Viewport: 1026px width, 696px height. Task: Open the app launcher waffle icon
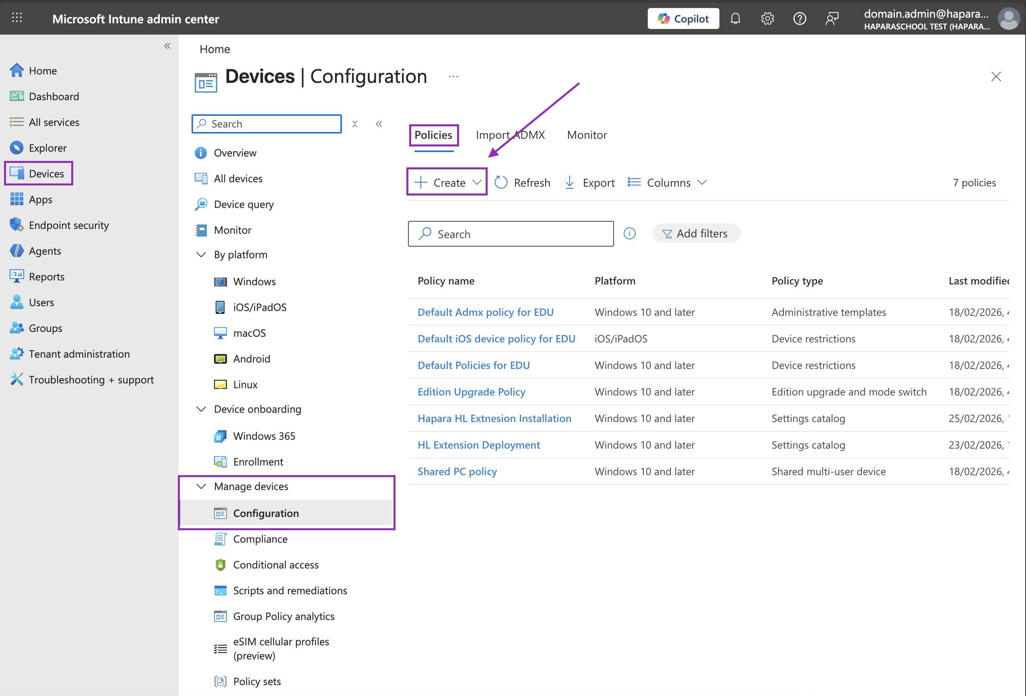17,18
